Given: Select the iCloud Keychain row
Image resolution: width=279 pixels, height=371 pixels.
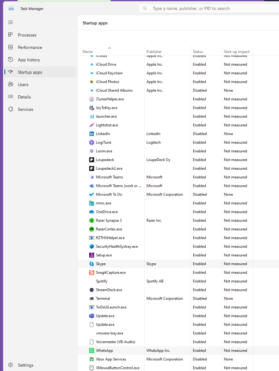Looking at the screenshot, I should 178,73.
